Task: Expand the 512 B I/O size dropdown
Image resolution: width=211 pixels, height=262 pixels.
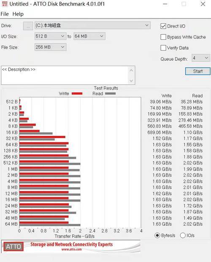Action: 50,36
